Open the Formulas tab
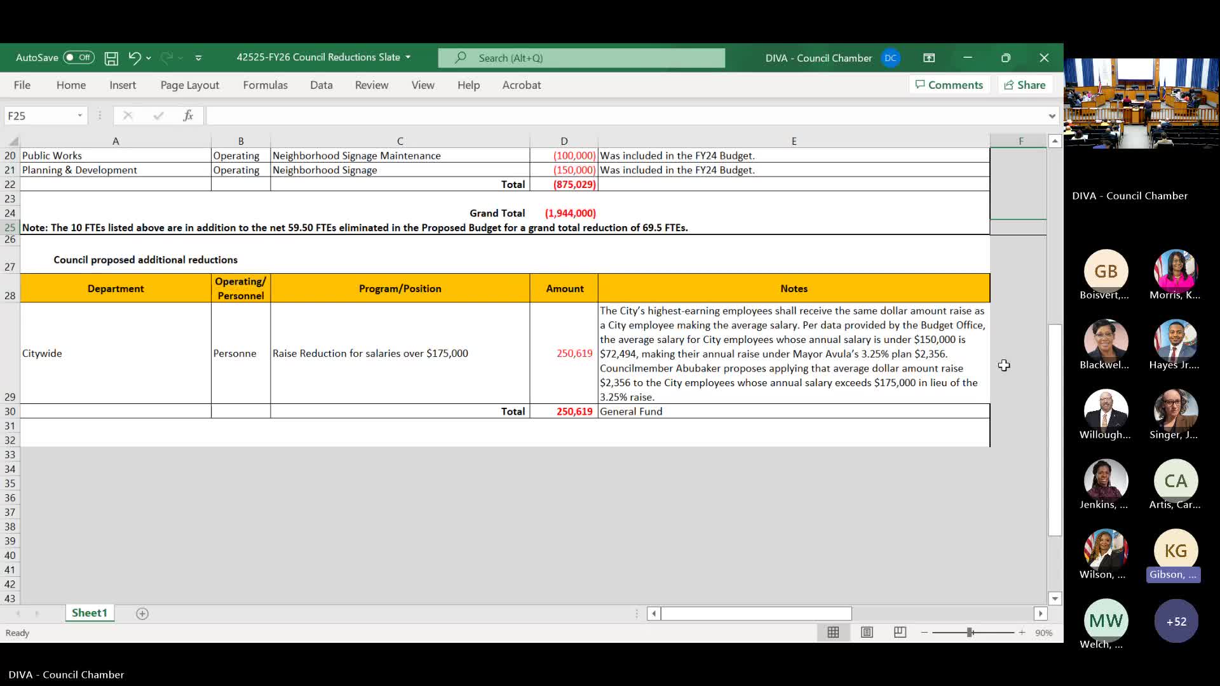Image resolution: width=1220 pixels, height=686 pixels. (266, 85)
